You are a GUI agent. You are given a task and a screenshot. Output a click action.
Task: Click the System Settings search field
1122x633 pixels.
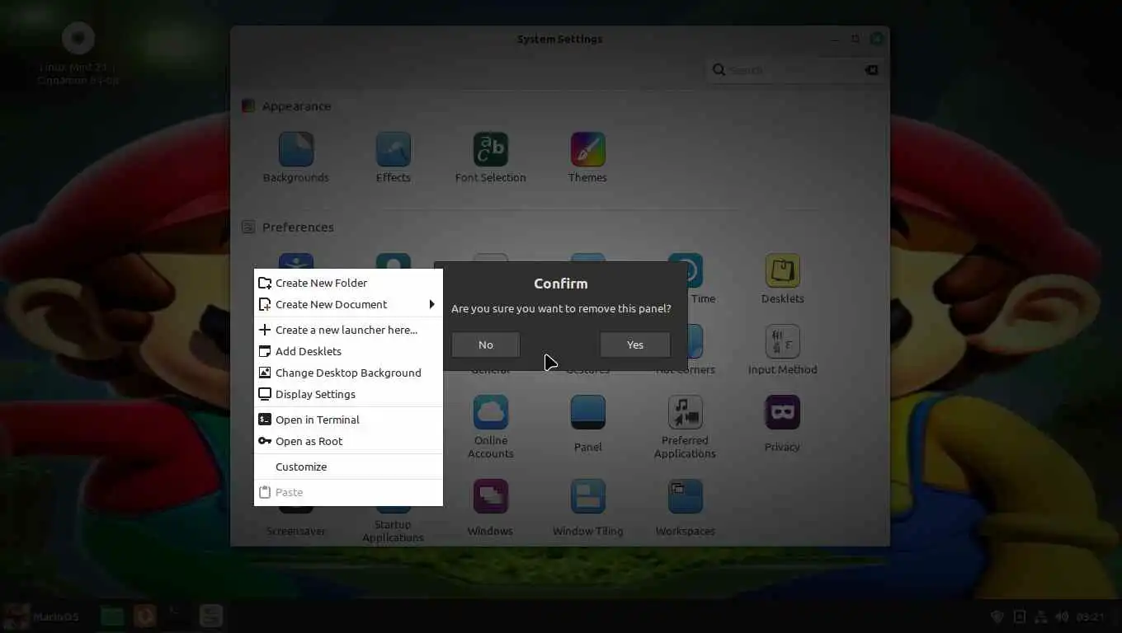click(794, 70)
